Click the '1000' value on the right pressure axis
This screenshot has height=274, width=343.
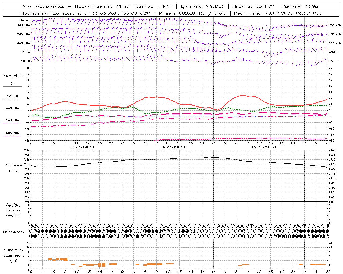[332, 188]
